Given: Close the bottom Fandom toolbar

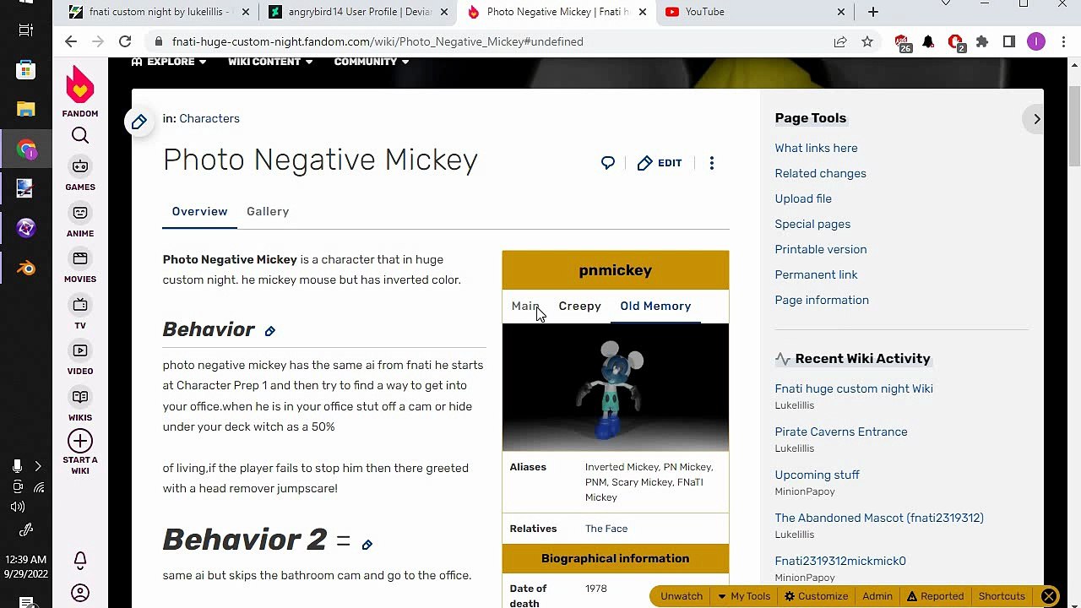Looking at the screenshot, I should point(1049,596).
